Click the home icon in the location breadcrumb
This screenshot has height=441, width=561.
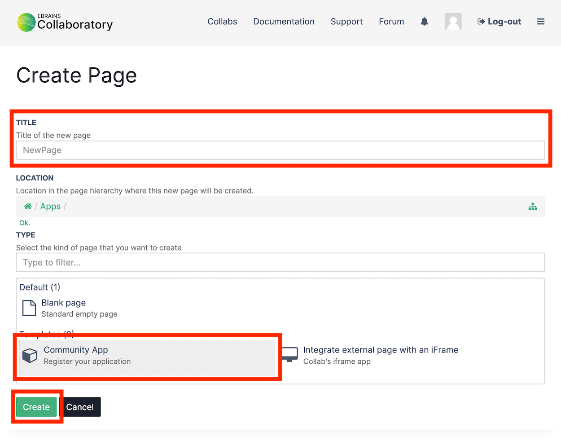pos(27,206)
